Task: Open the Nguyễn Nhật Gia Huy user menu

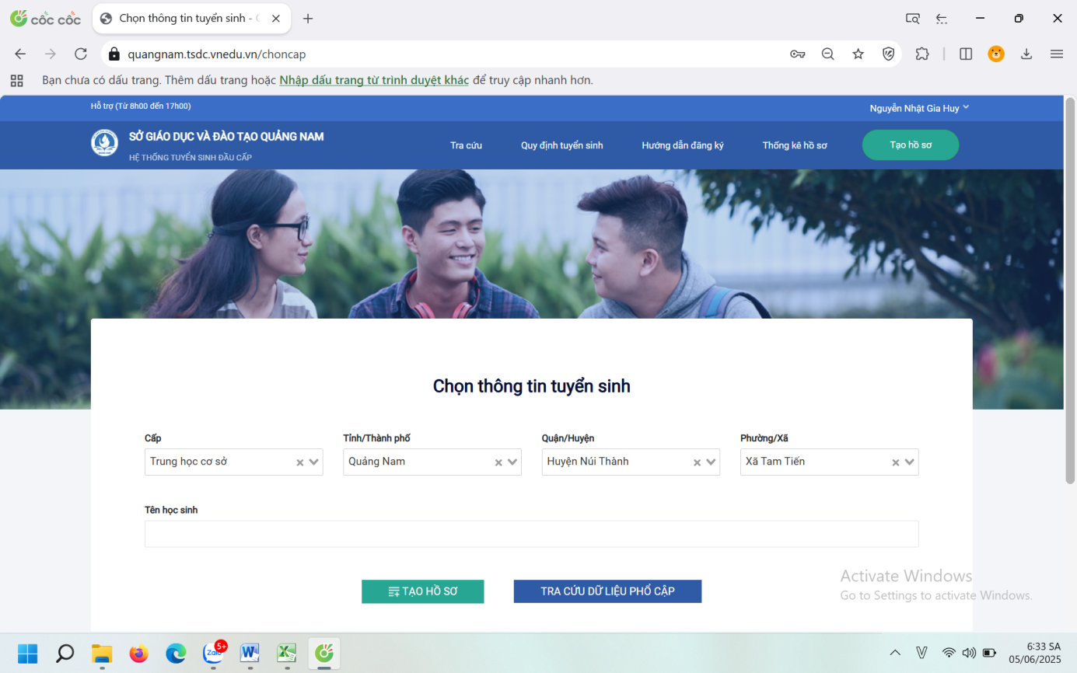Action: [919, 109]
